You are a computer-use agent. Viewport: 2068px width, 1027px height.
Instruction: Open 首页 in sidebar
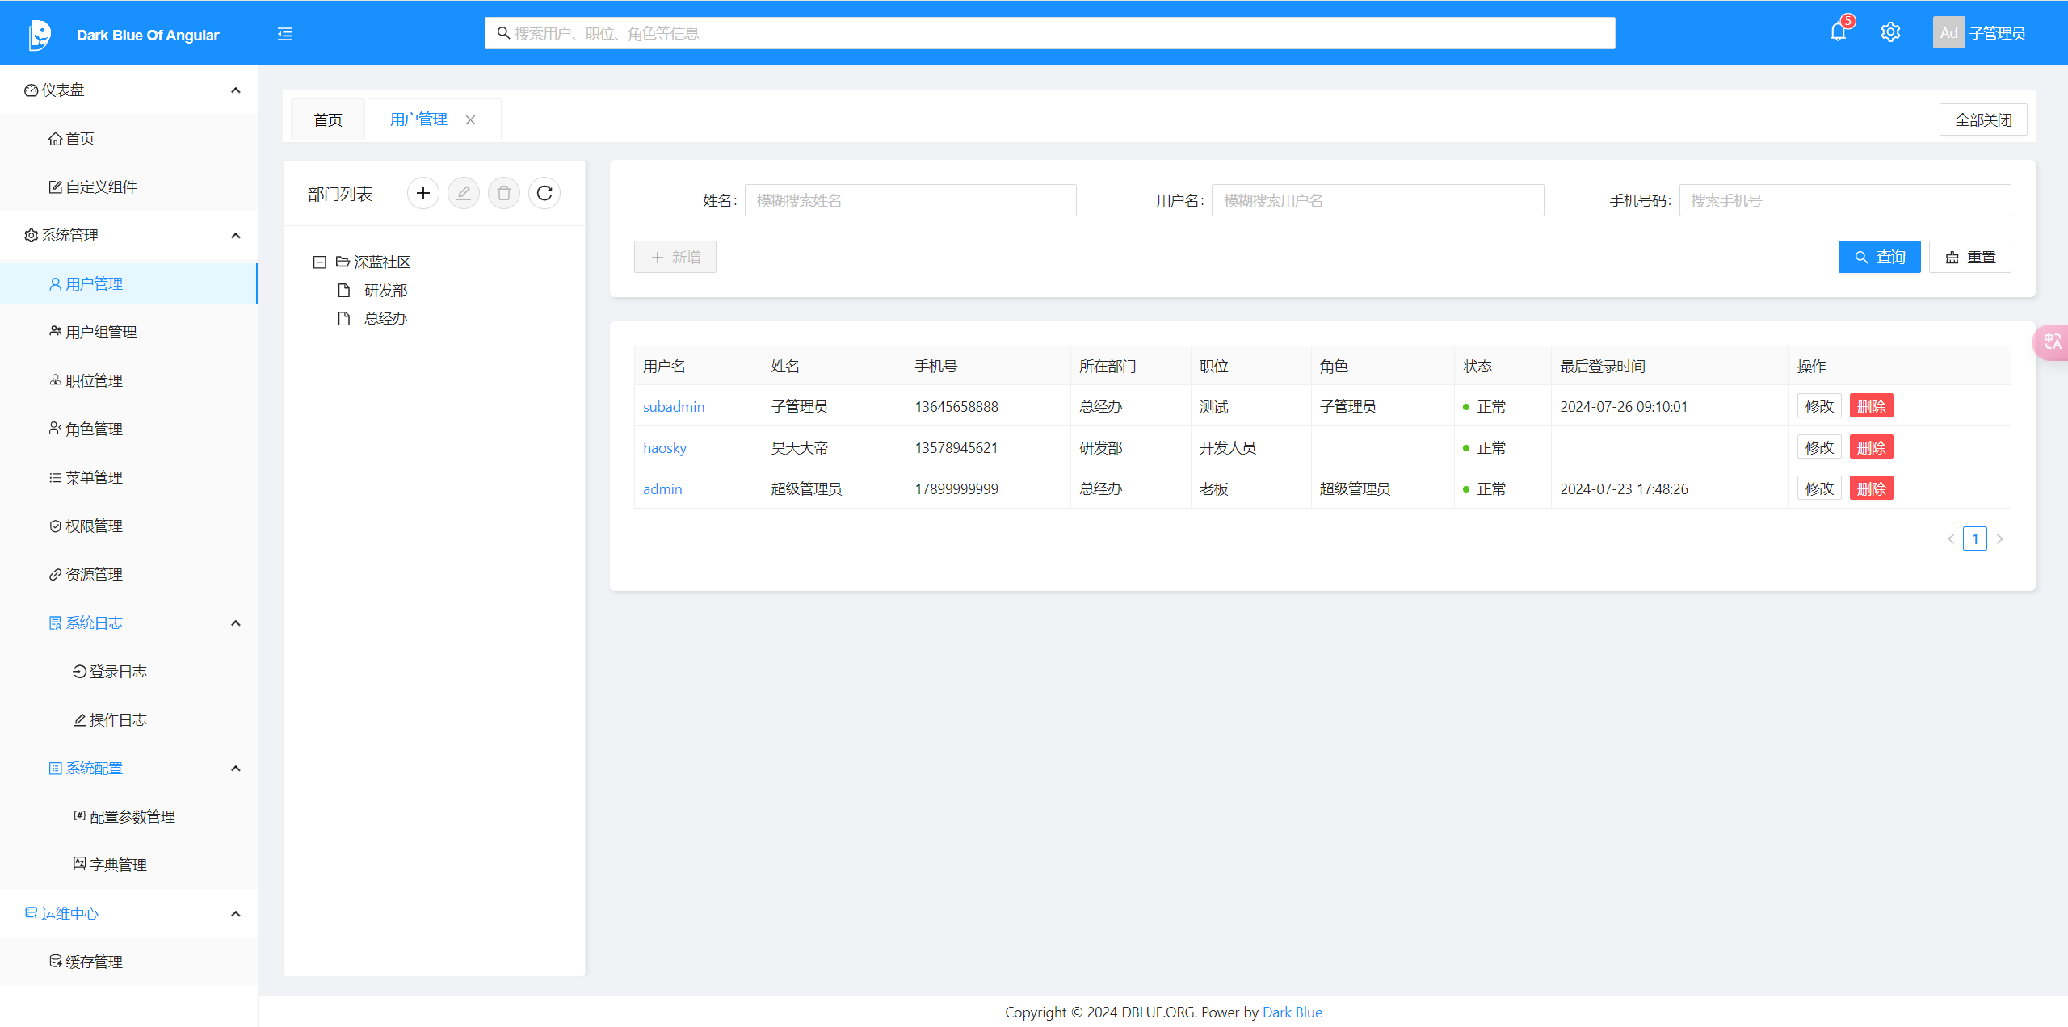tap(129, 138)
